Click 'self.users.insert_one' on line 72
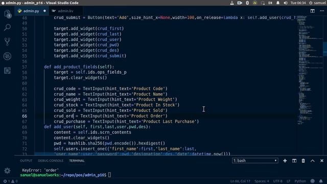This screenshot has height=184, width=327. pyautogui.click(x=79, y=149)
